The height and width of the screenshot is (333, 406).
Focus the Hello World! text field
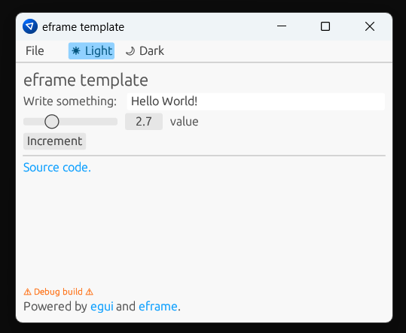pyautogui.click(x=256, y=101)
